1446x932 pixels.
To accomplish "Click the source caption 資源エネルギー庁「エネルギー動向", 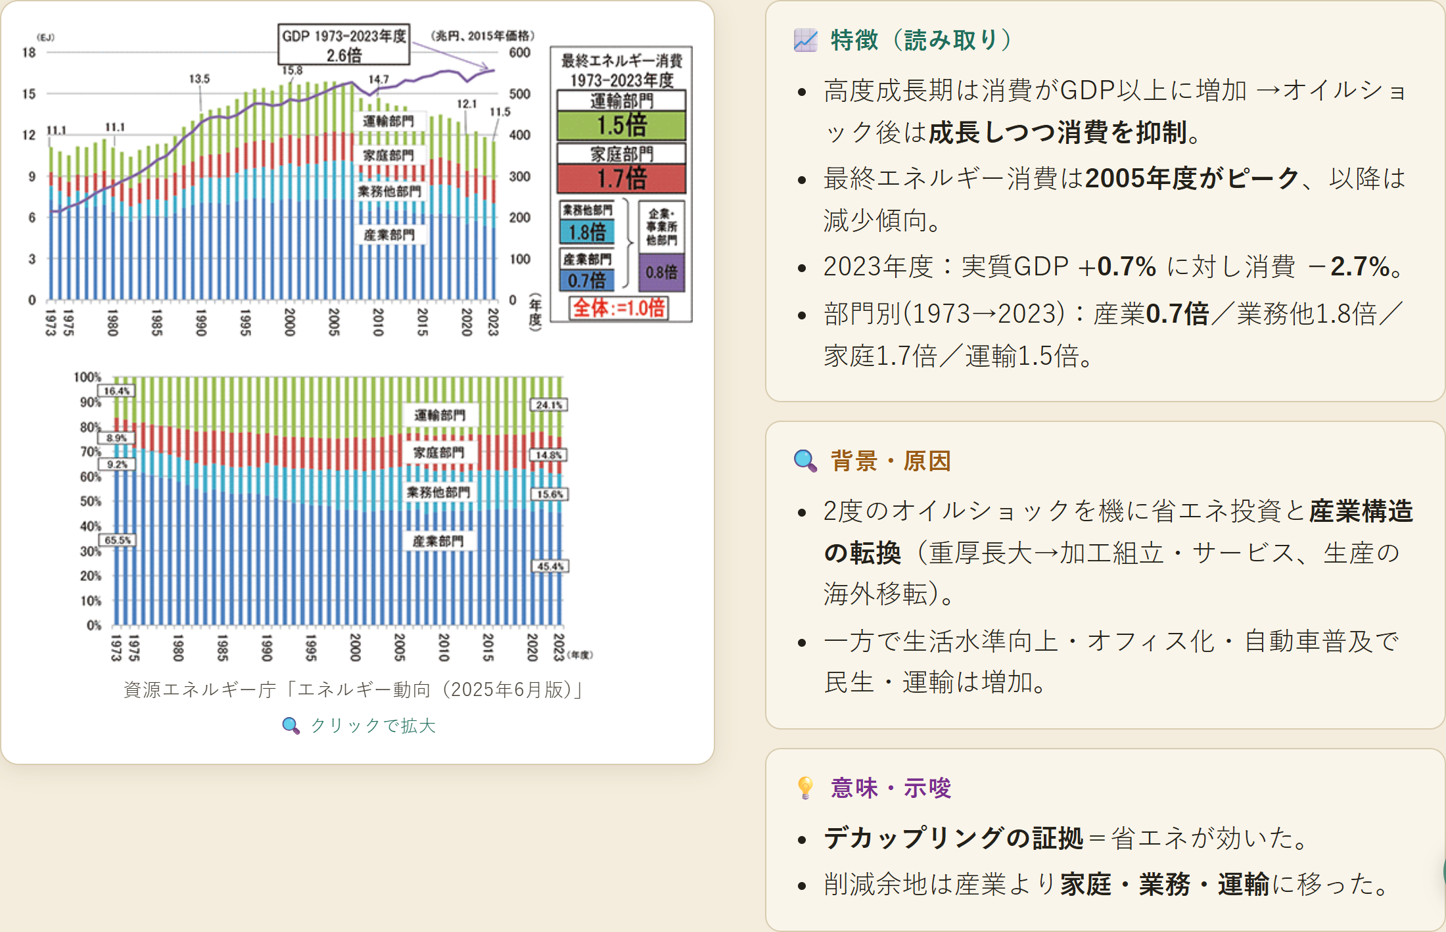I will (x=354, y=689).
